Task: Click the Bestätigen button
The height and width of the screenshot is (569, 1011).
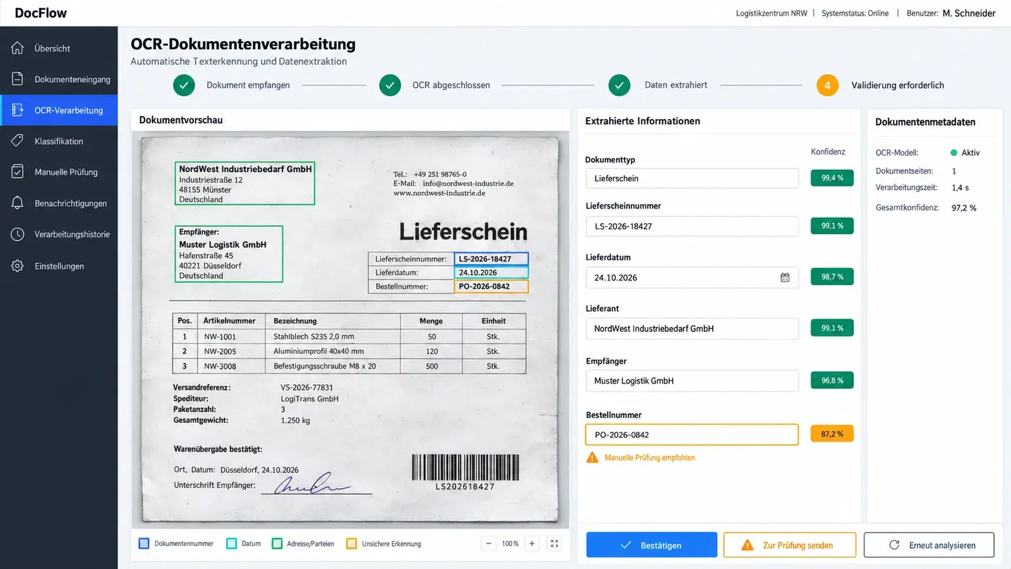Action: tap(651, 545)
